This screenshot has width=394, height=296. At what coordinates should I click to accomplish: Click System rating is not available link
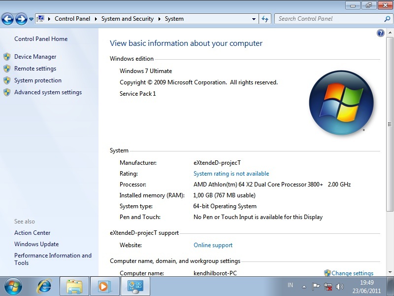coord(231,174)
